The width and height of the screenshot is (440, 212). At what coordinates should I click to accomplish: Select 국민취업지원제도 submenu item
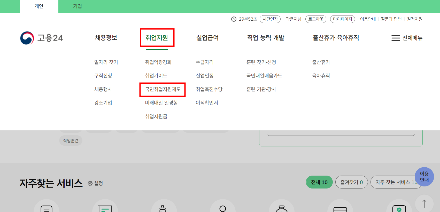[x=163, y=89]
